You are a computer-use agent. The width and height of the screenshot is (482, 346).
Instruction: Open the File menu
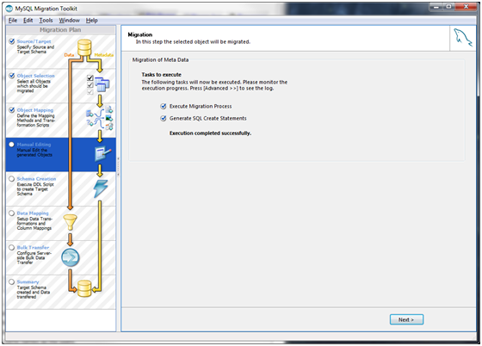click(13, 21)
